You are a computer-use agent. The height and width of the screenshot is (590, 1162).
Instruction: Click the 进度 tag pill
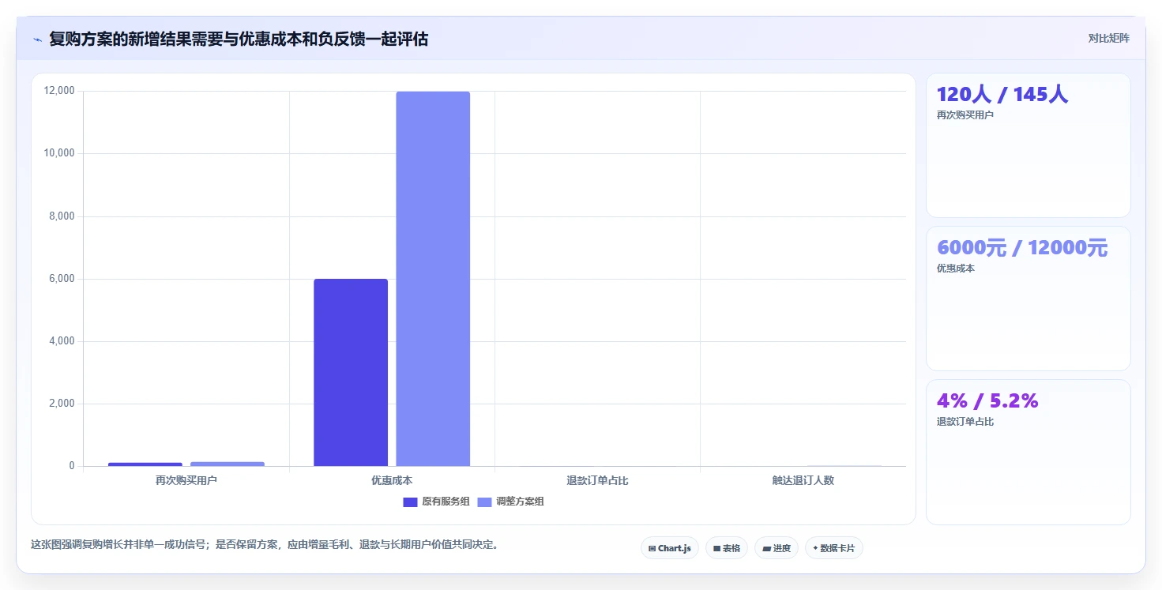tap(777, 548)
